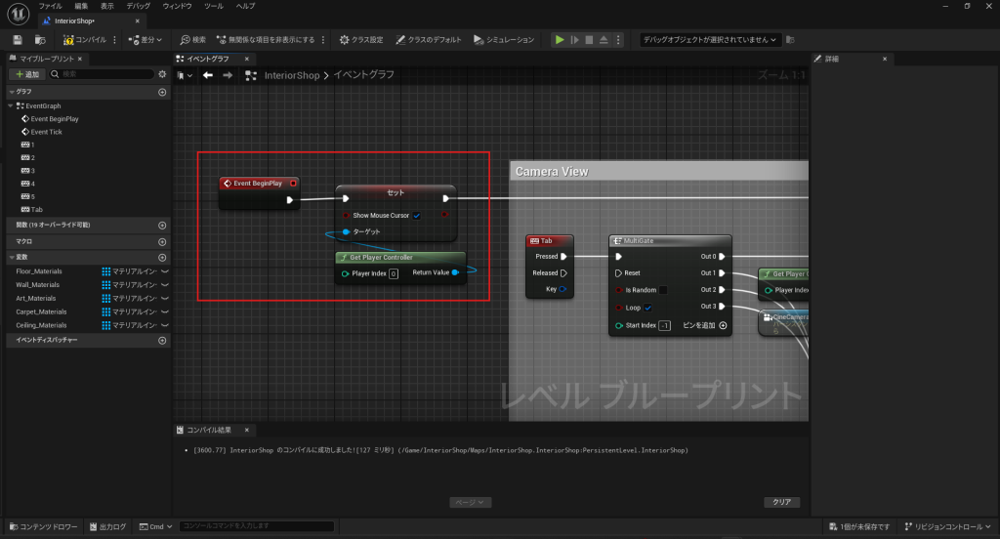Expand the Diff (差分) dropdown
The image size is (1000, 539).
146,40
